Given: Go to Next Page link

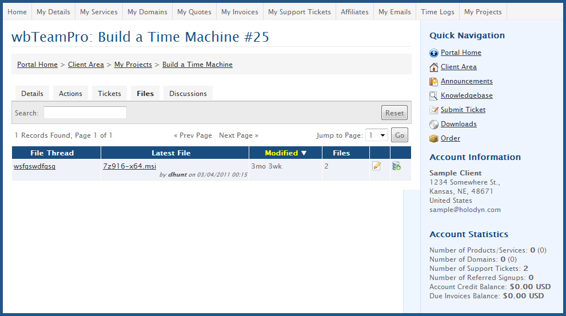Looking at the screenshot, I should pyautogui.click(x=238, y=135).
